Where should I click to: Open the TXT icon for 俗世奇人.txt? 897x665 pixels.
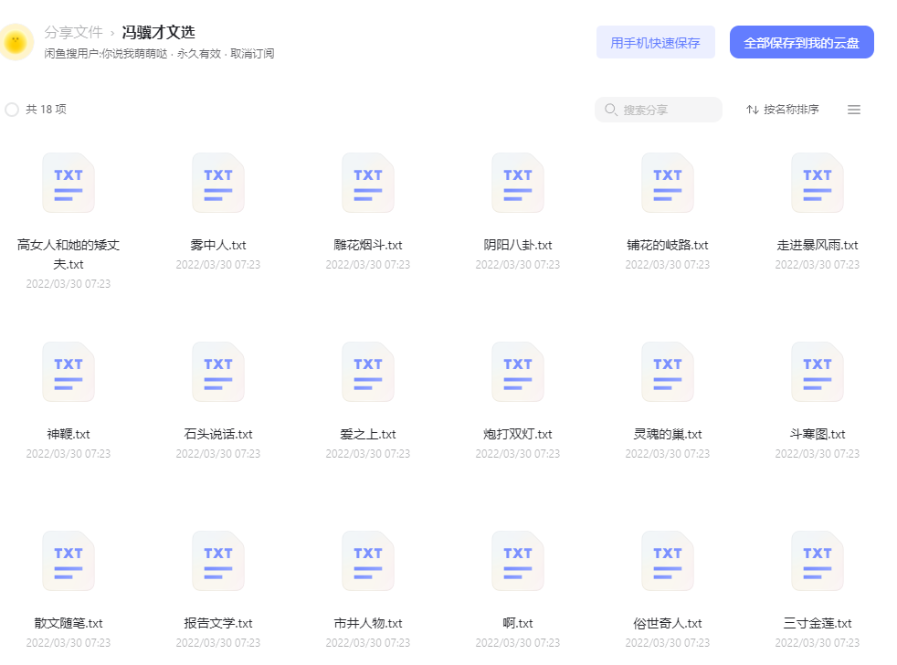point(668,561)
